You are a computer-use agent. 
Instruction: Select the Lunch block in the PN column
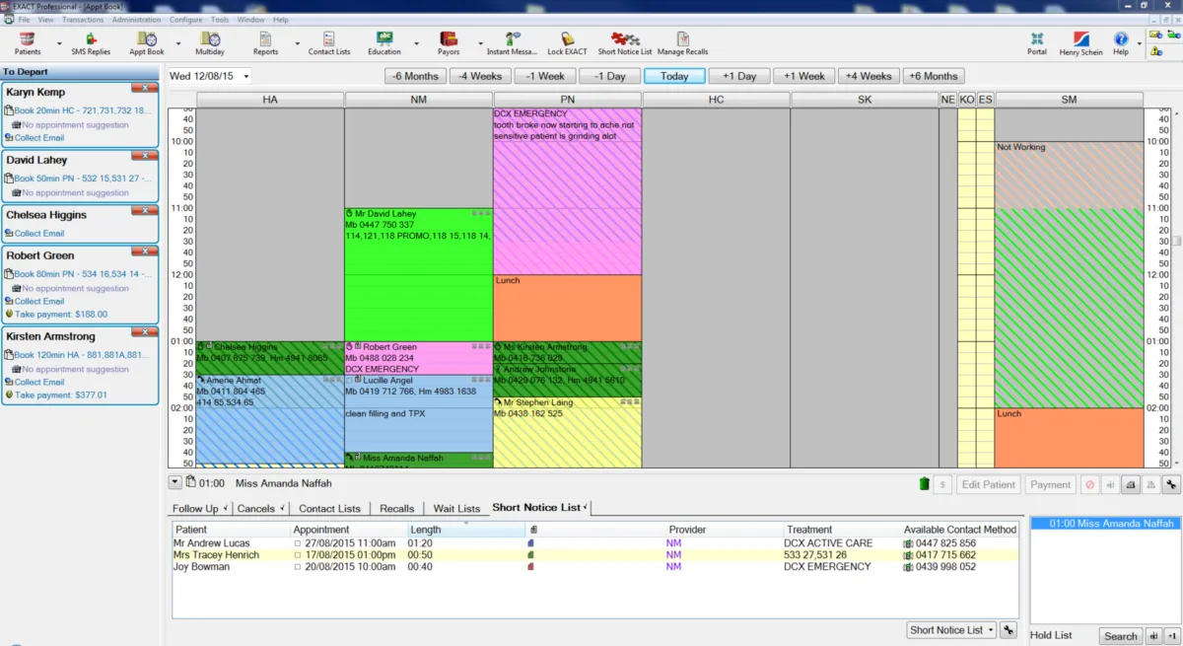pyautogui.click(x=567, y=308)
